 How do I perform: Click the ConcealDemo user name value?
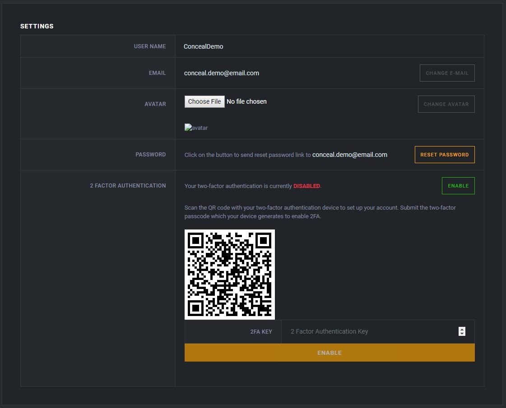click(203, 46)
